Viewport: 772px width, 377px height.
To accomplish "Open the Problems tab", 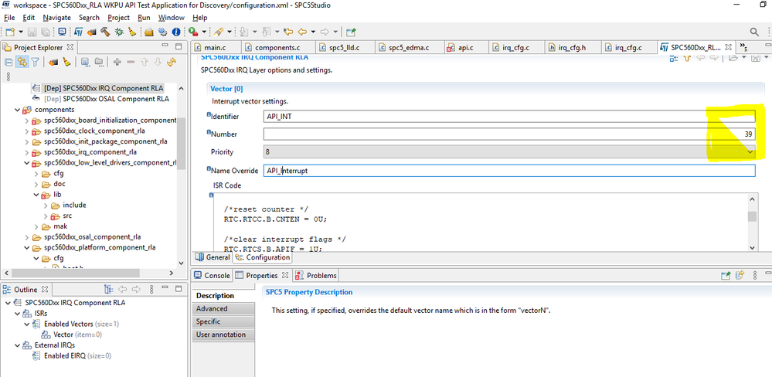I will tap(316, 276).
